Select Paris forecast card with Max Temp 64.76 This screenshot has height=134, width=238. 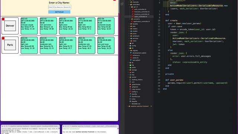[48, 45]
